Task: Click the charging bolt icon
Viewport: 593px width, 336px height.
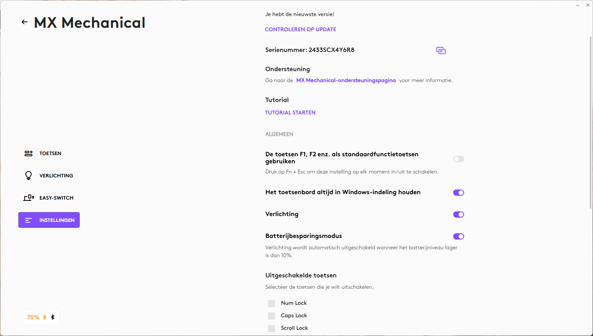Action: tap(45, 317)
